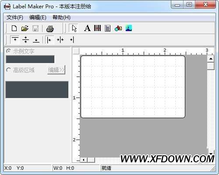Open the 文件(F) menu
The image size is (219, 175).
tap(15, 17)
